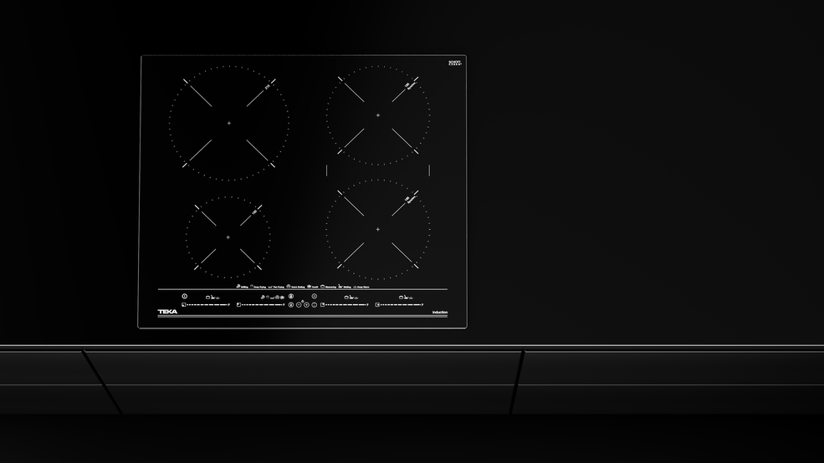Tap cooking function icons above far-right slider

point(406,297)
